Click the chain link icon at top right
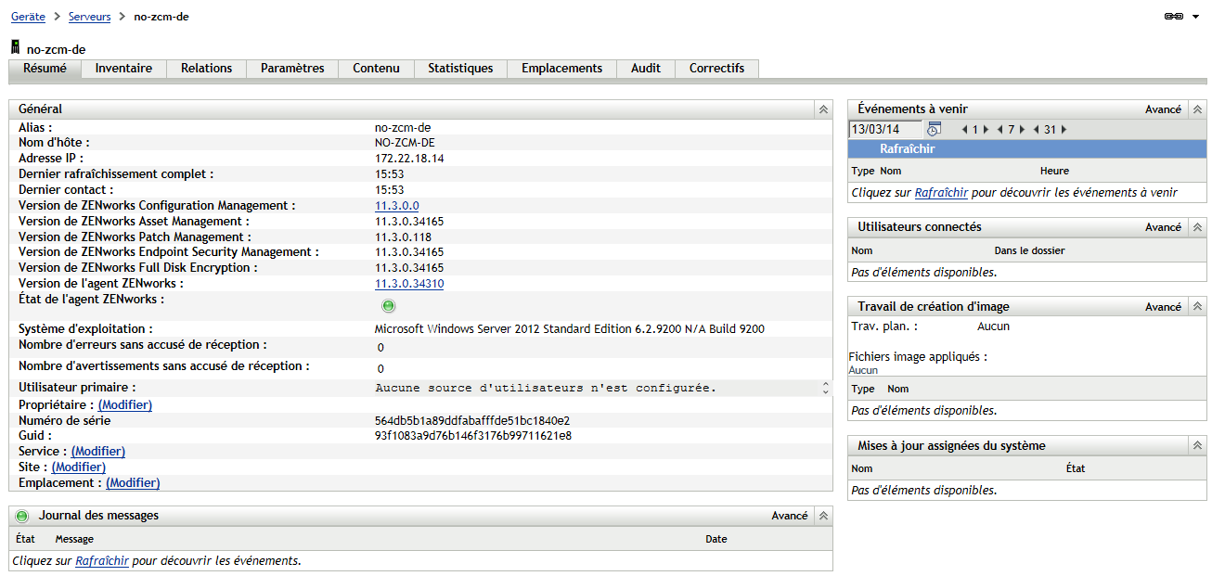The image size is (1212, 576). (1173, 17)
